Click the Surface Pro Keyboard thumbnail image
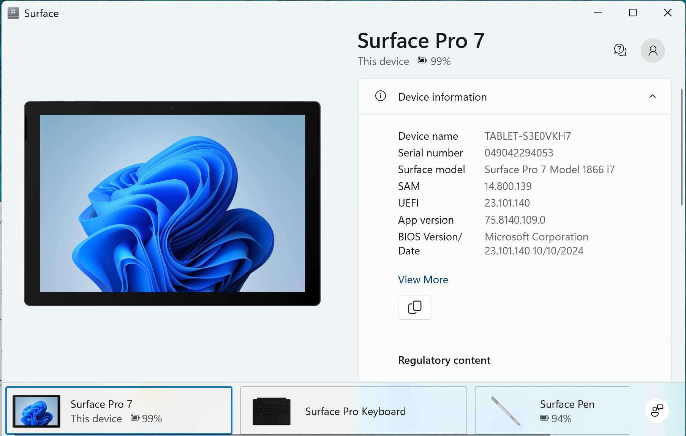The image size is (686, 436). coord(271,411)
